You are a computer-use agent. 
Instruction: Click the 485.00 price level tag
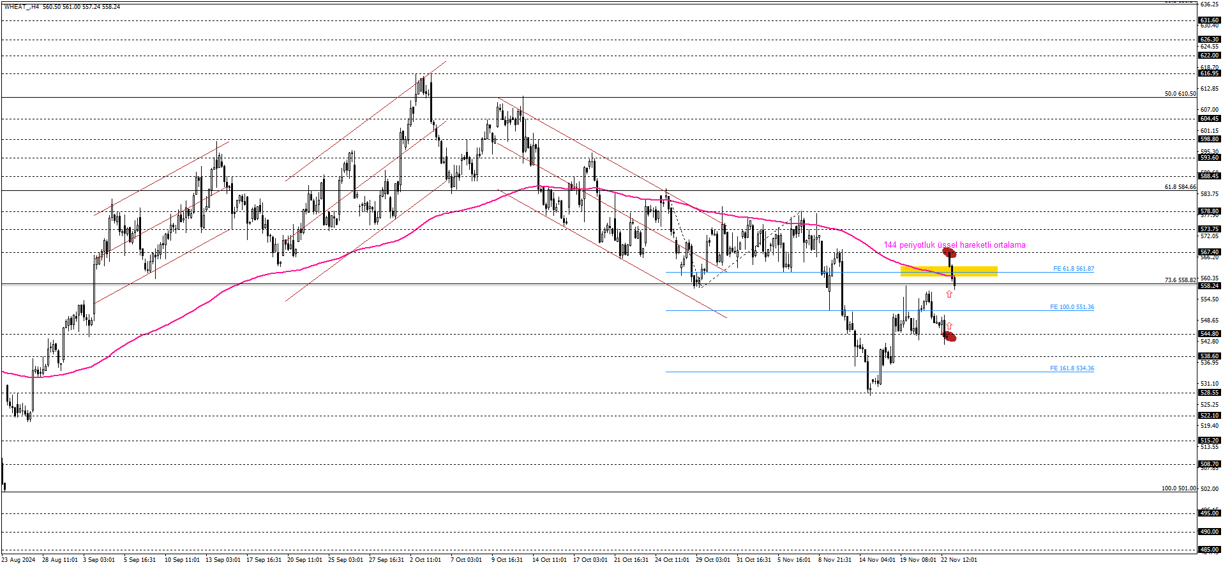[1210, 550]
